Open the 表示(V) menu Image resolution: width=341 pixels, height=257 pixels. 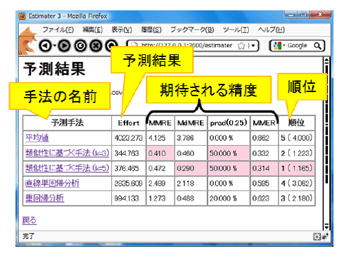pos(122,30)
